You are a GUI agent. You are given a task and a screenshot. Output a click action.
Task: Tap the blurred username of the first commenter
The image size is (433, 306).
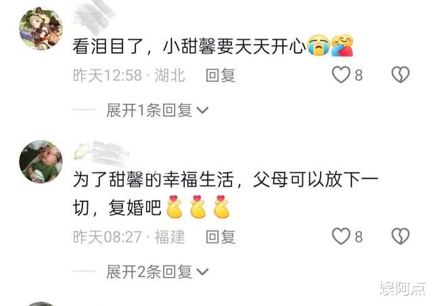[x=94, y=16]
